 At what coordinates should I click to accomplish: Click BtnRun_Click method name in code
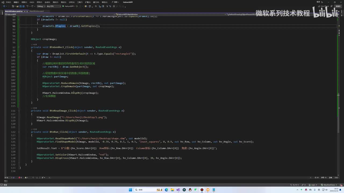58,132
